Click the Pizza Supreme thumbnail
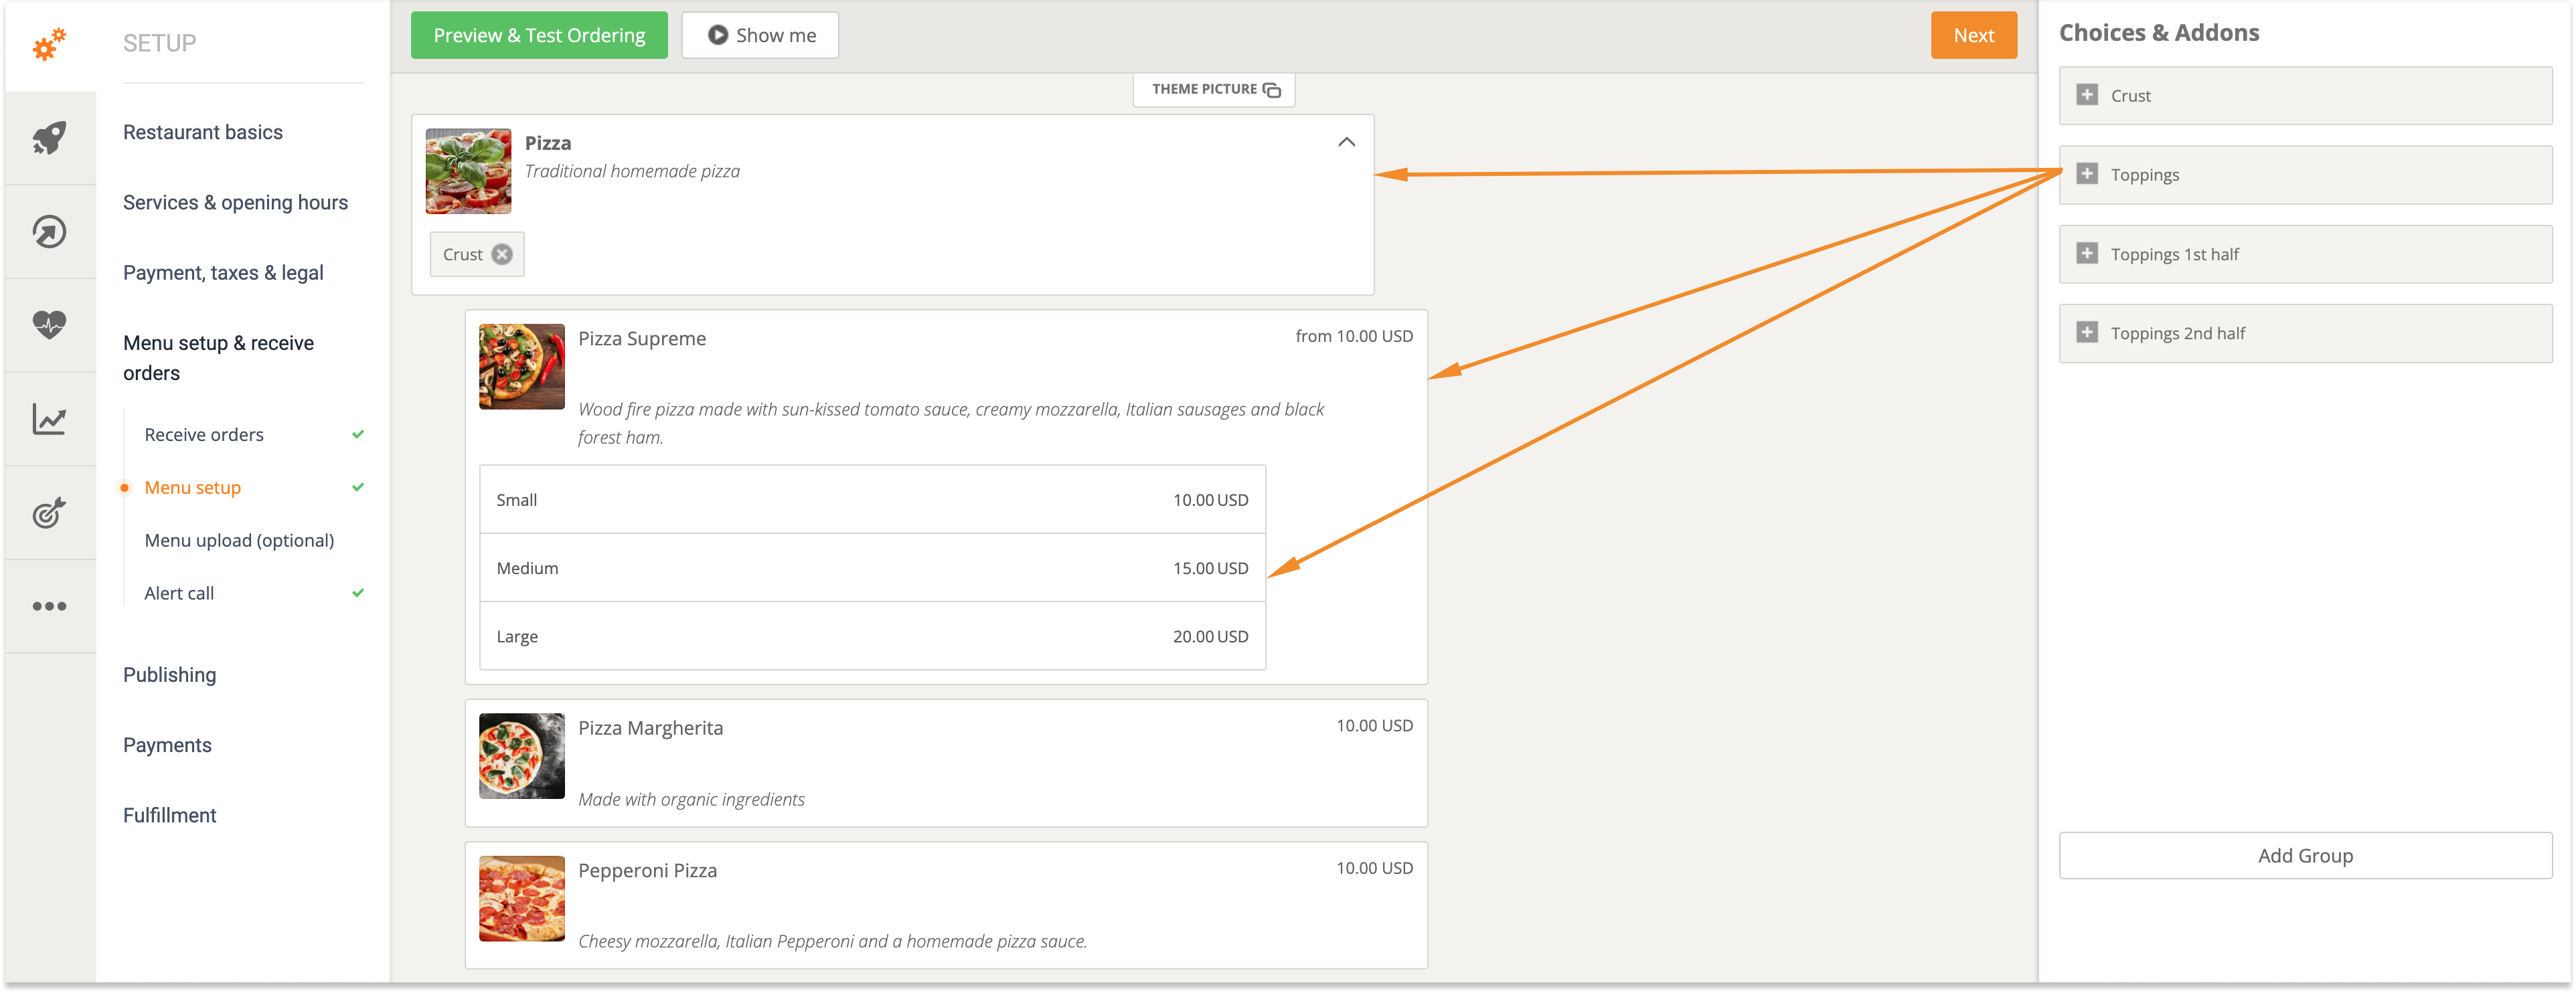The width and height of the screenshot is (2576, 993). (x=521, y=366)
